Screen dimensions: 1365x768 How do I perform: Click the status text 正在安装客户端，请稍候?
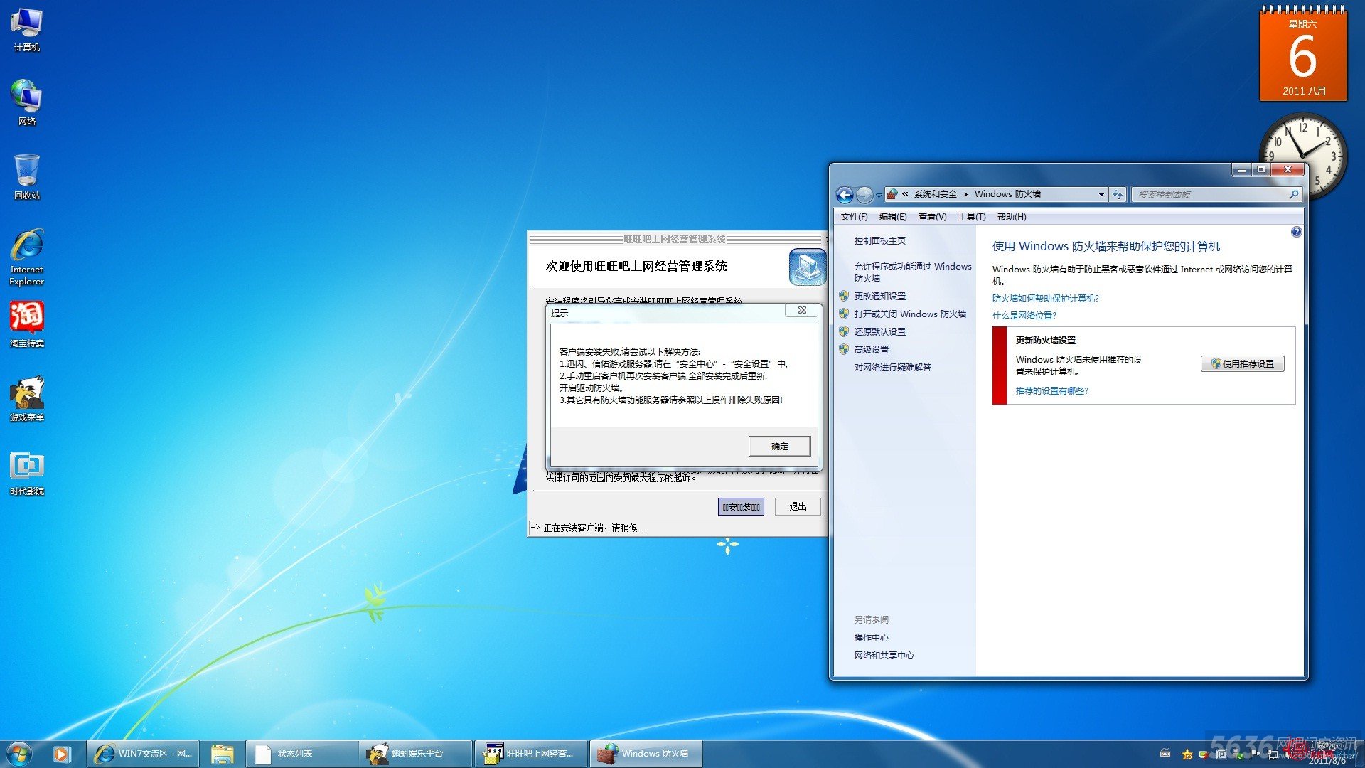coord(596,528)
